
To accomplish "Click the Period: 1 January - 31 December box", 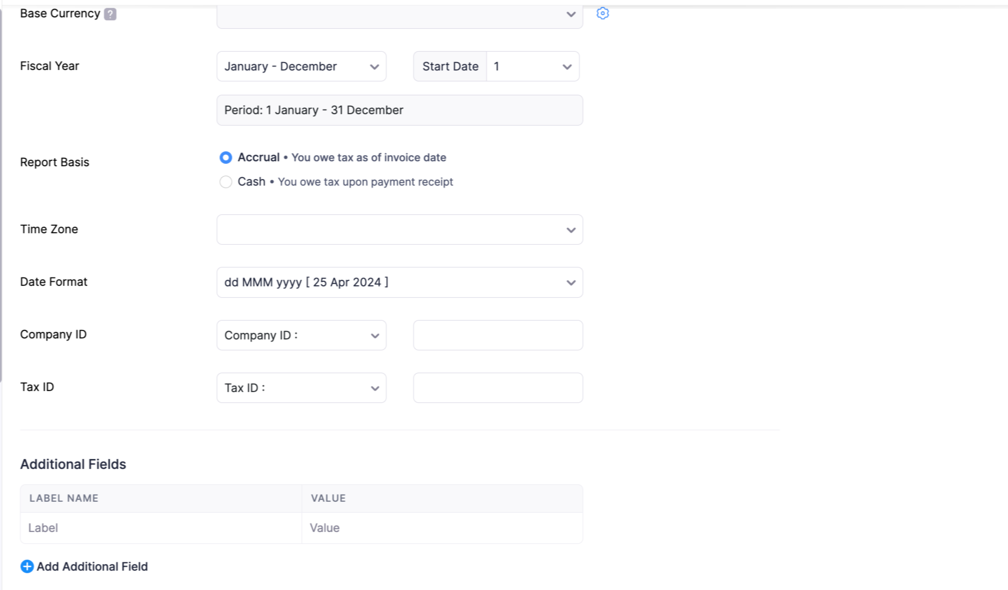I will point(399,110).
